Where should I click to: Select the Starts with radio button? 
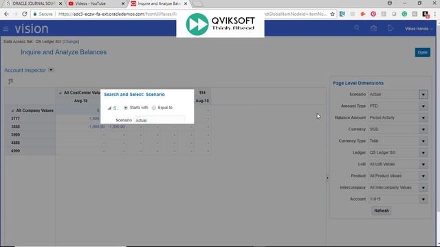coord(126,108)
